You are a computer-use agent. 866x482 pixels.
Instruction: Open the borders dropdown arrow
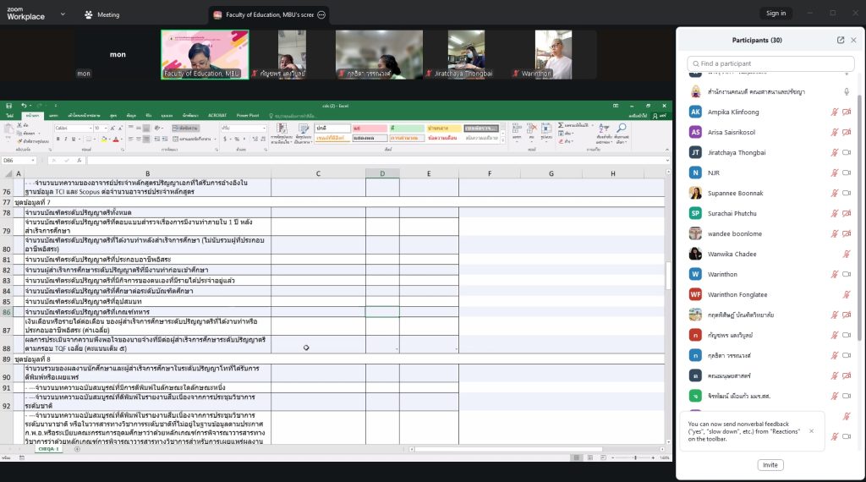96,140
